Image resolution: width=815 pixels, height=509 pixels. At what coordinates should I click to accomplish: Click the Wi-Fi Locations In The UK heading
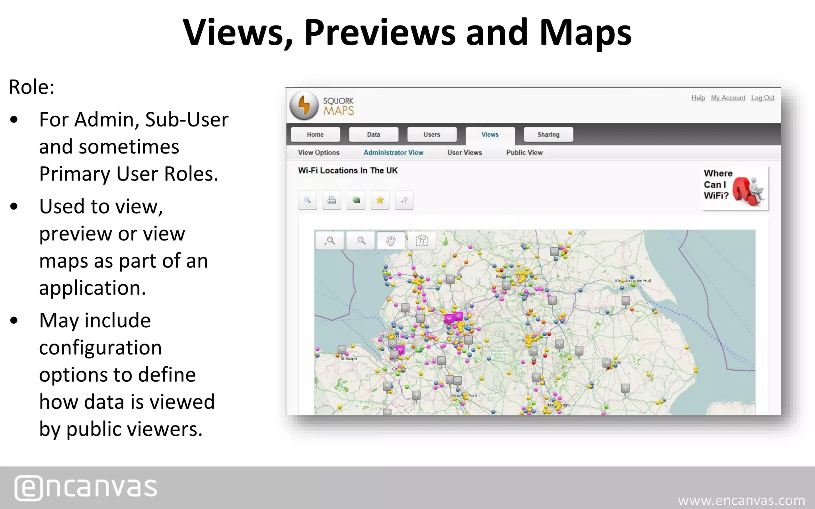[348, 171]
